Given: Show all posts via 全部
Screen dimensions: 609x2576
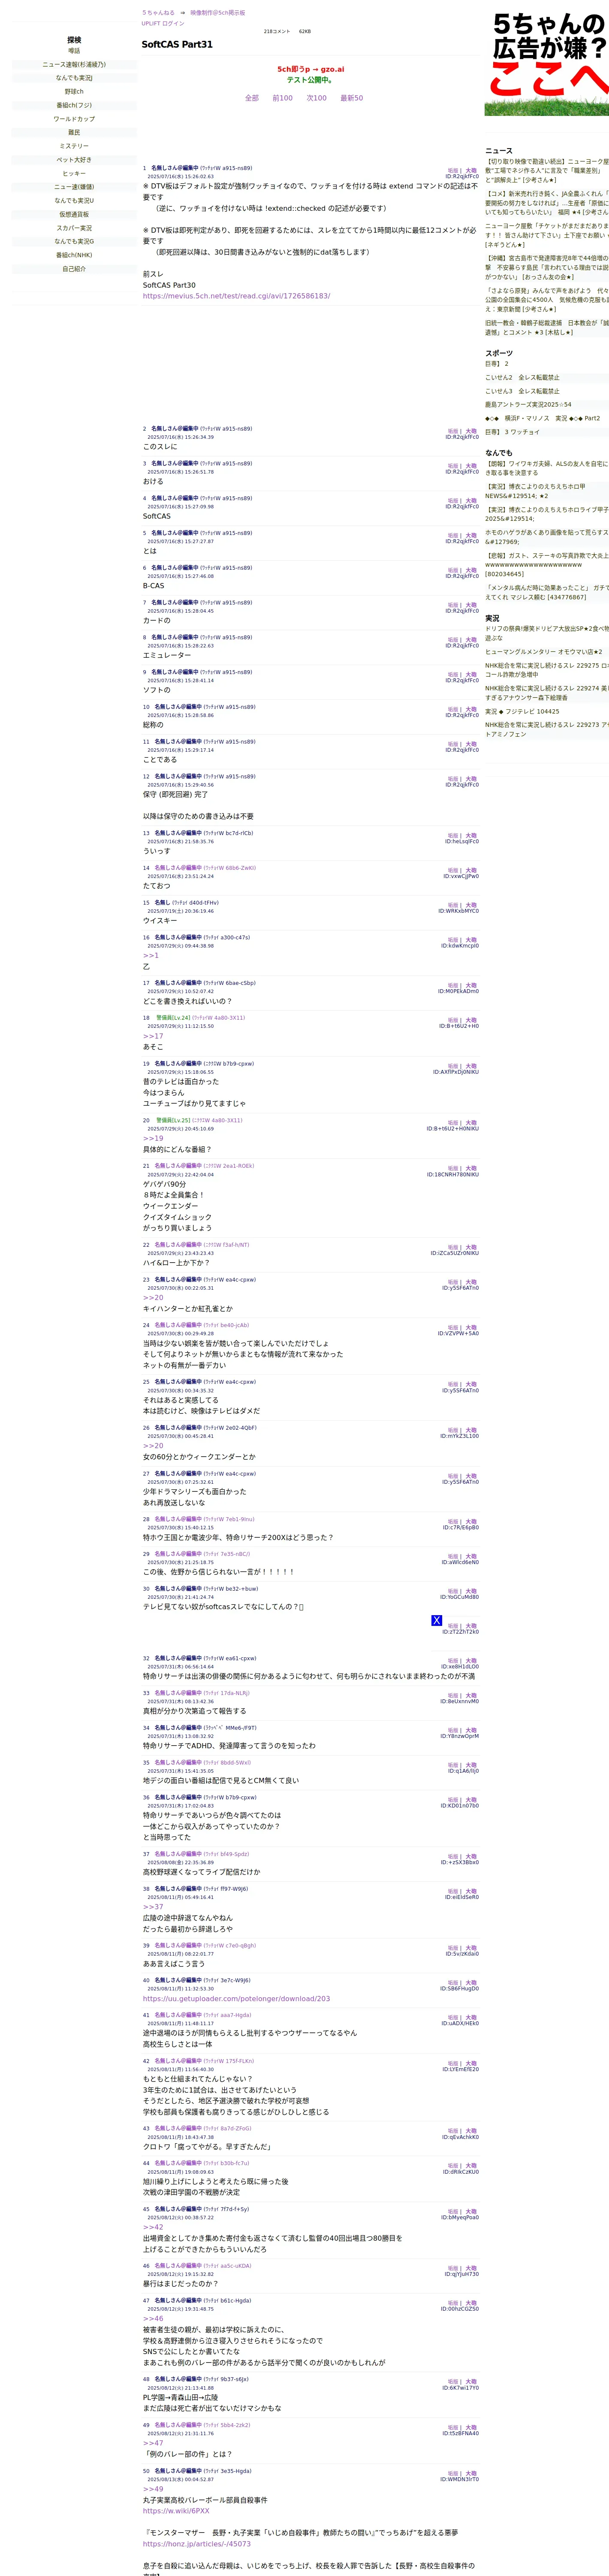Looking at the screenshot, I should point(252,98).
